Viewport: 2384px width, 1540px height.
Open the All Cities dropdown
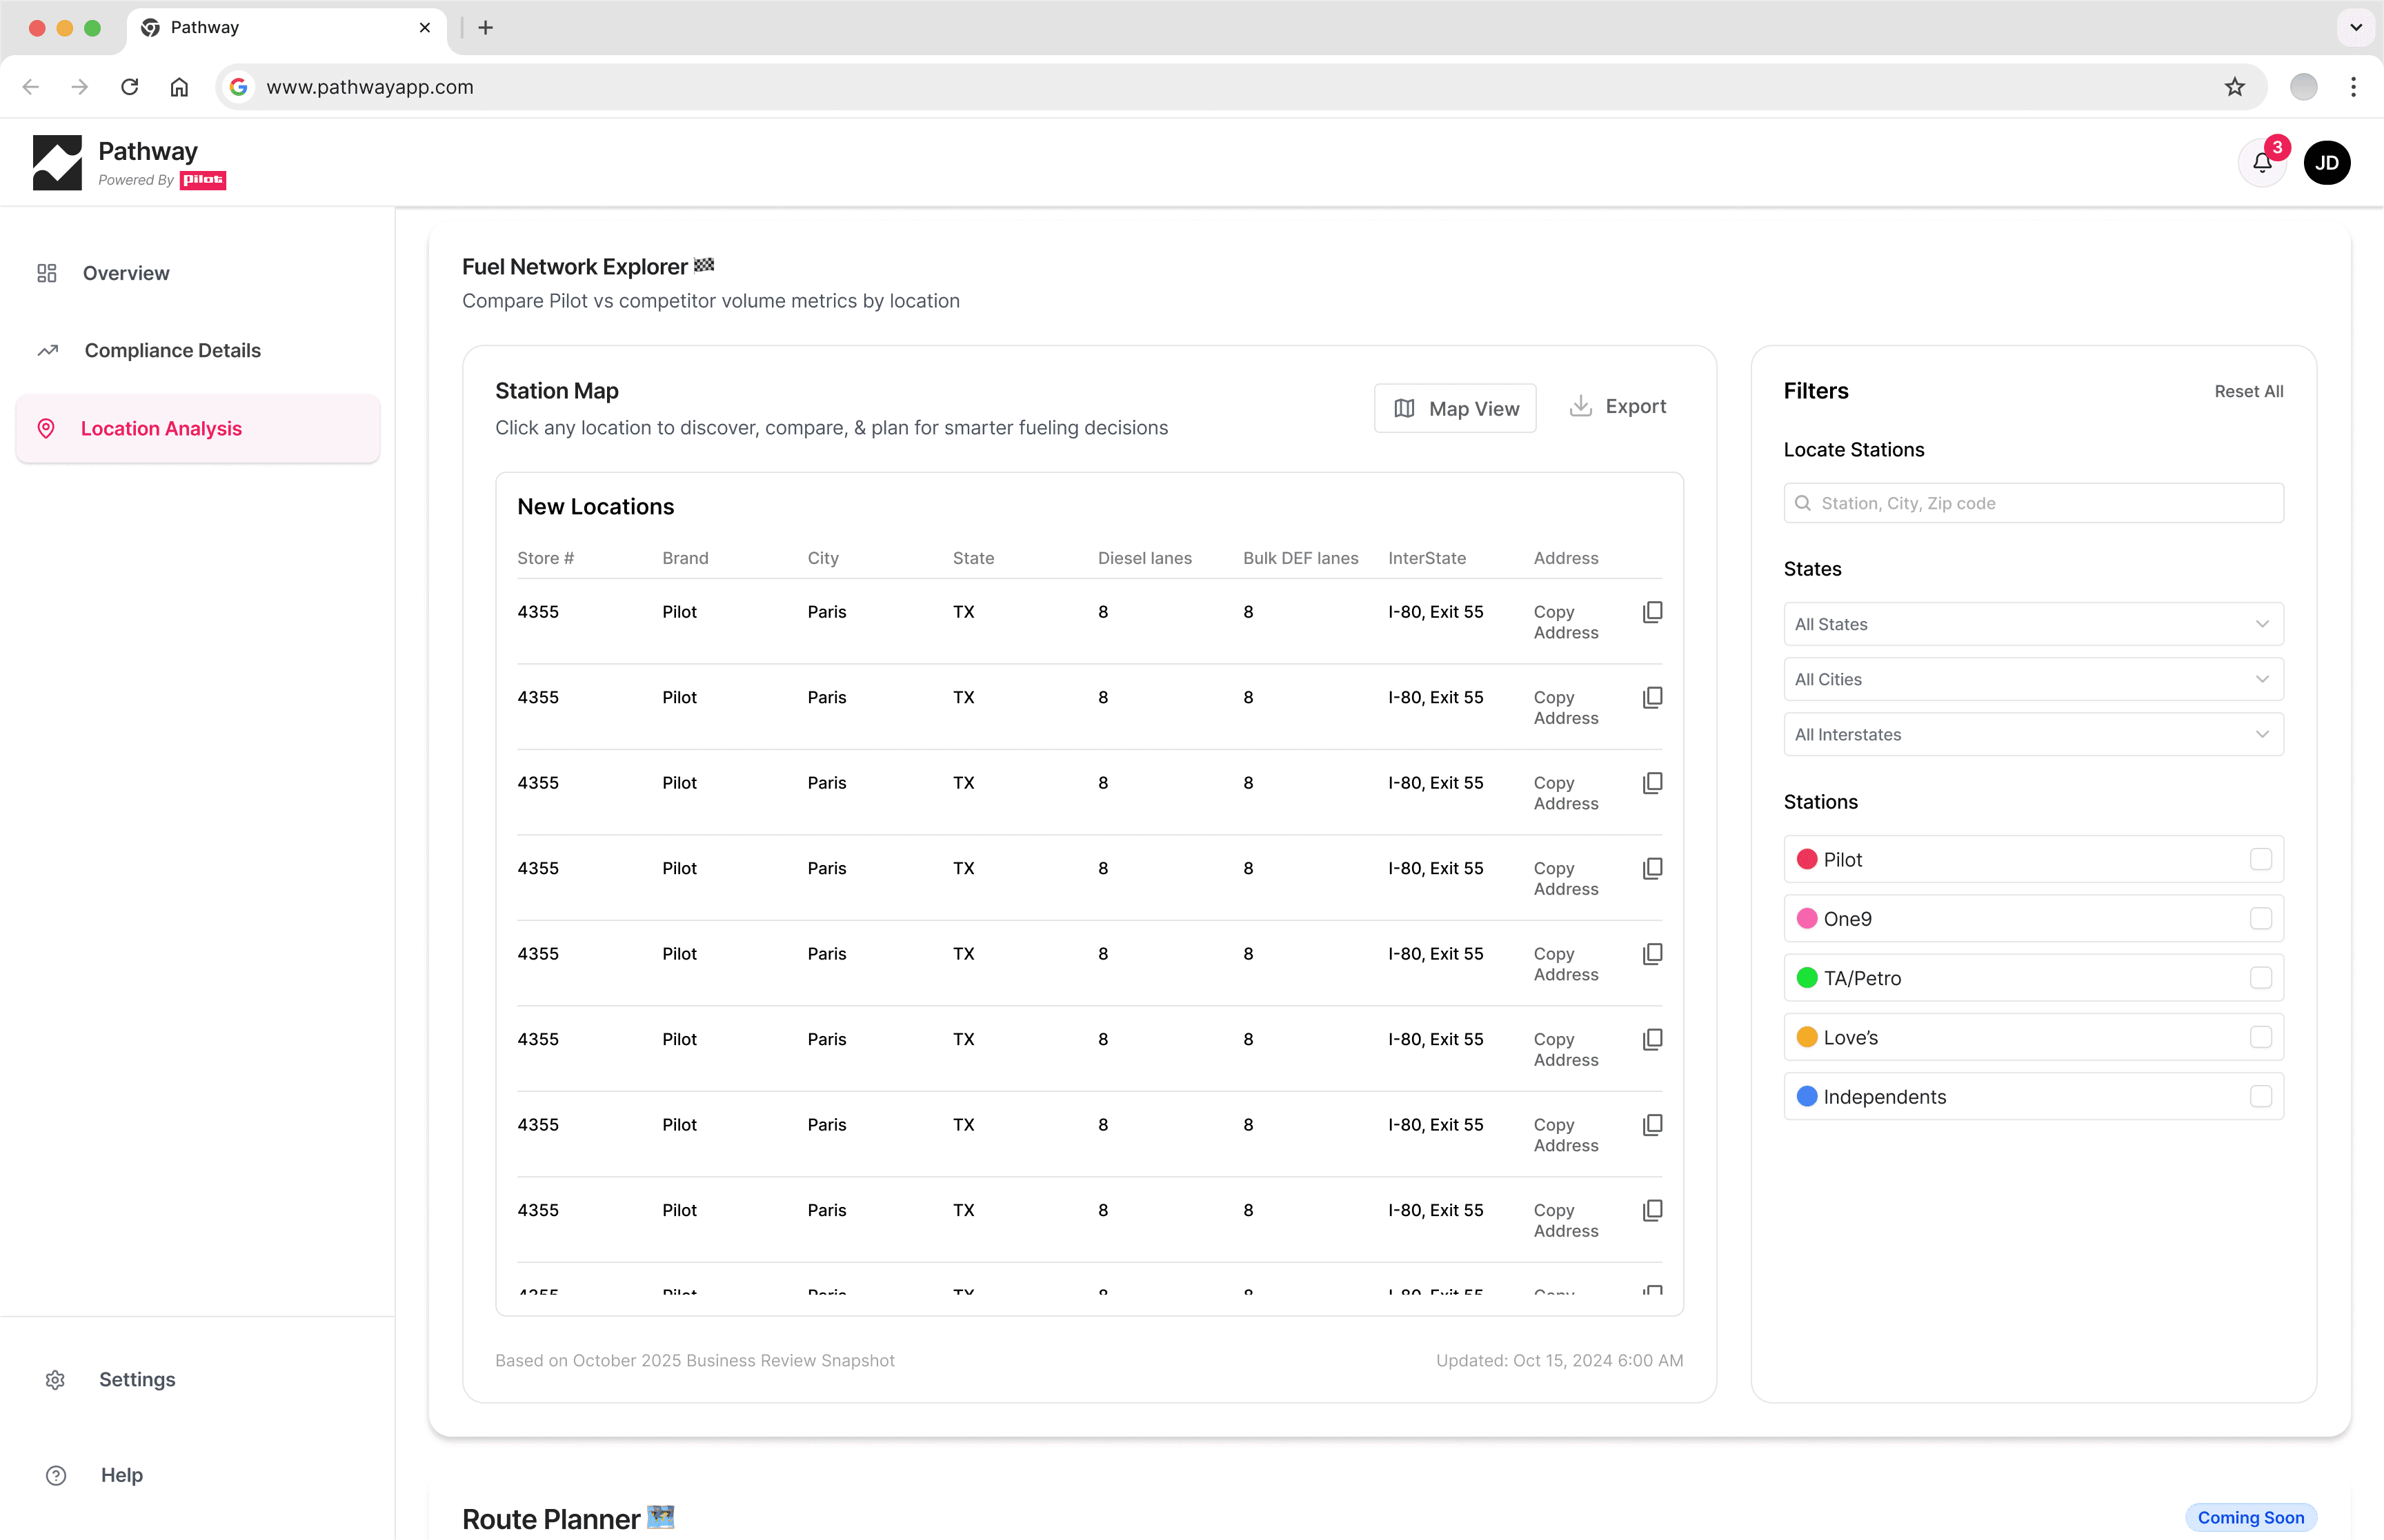tap(2032, 679)
